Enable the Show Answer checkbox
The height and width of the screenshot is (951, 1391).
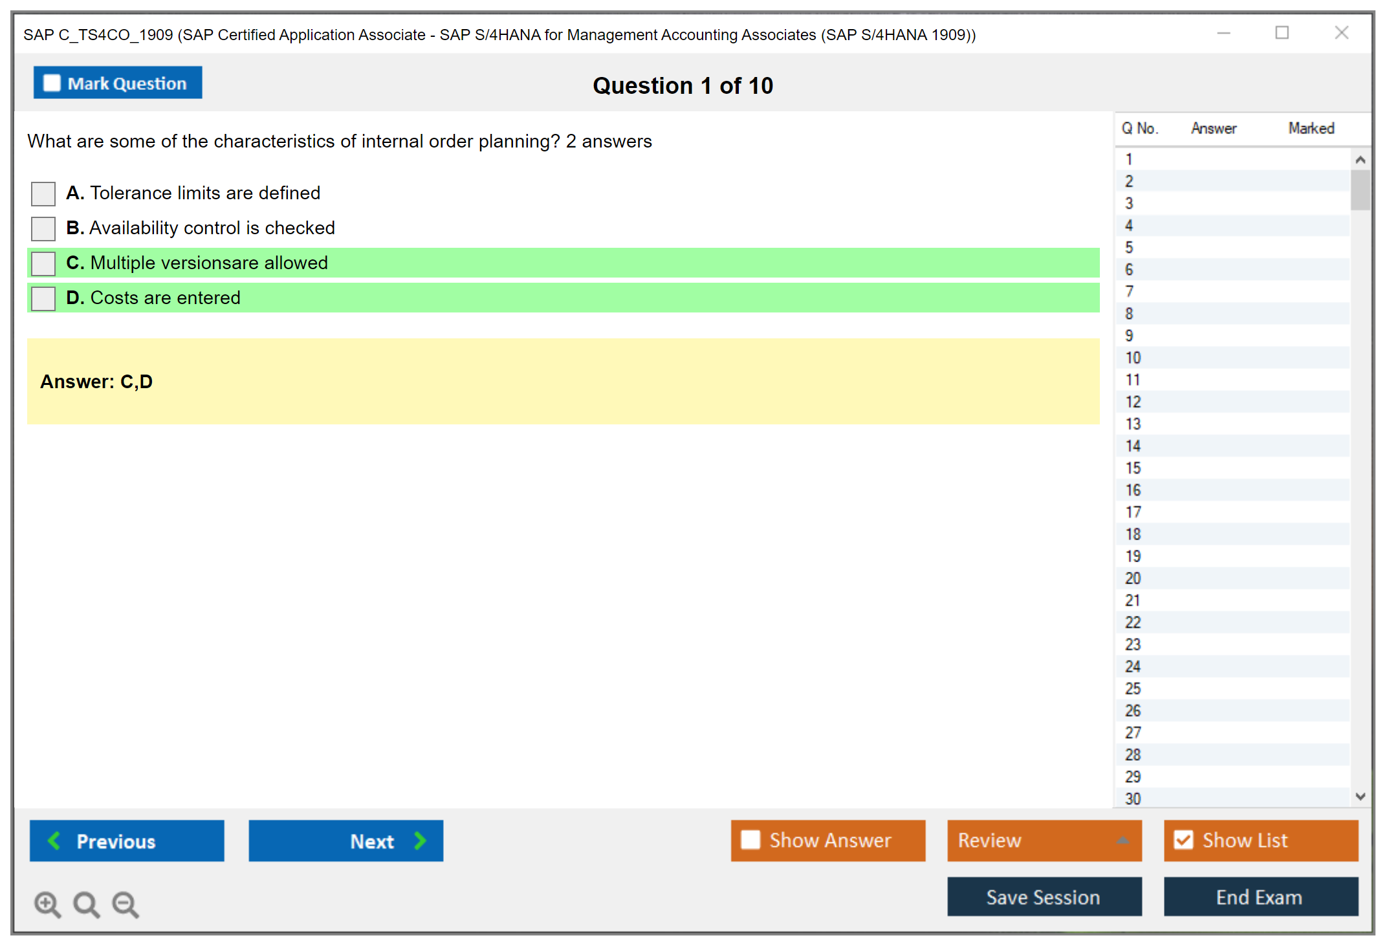[750, 840]
